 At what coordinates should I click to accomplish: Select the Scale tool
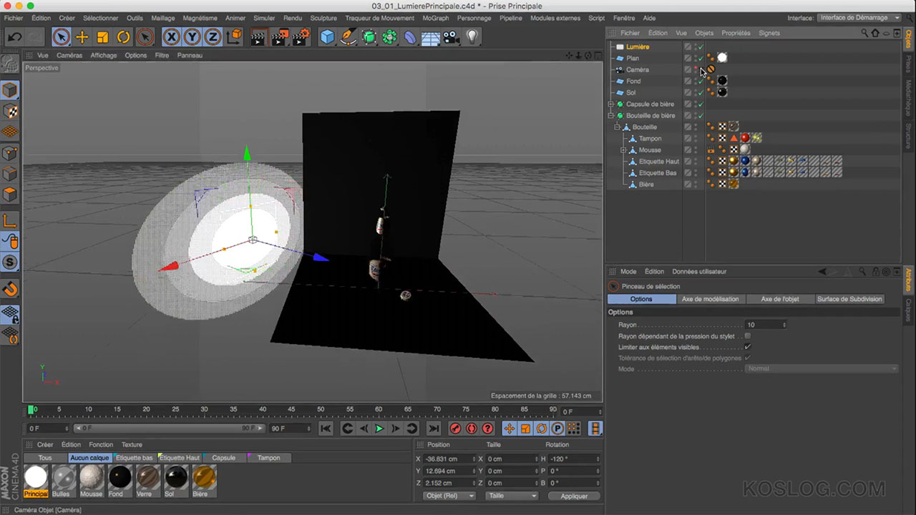(102, 37)
